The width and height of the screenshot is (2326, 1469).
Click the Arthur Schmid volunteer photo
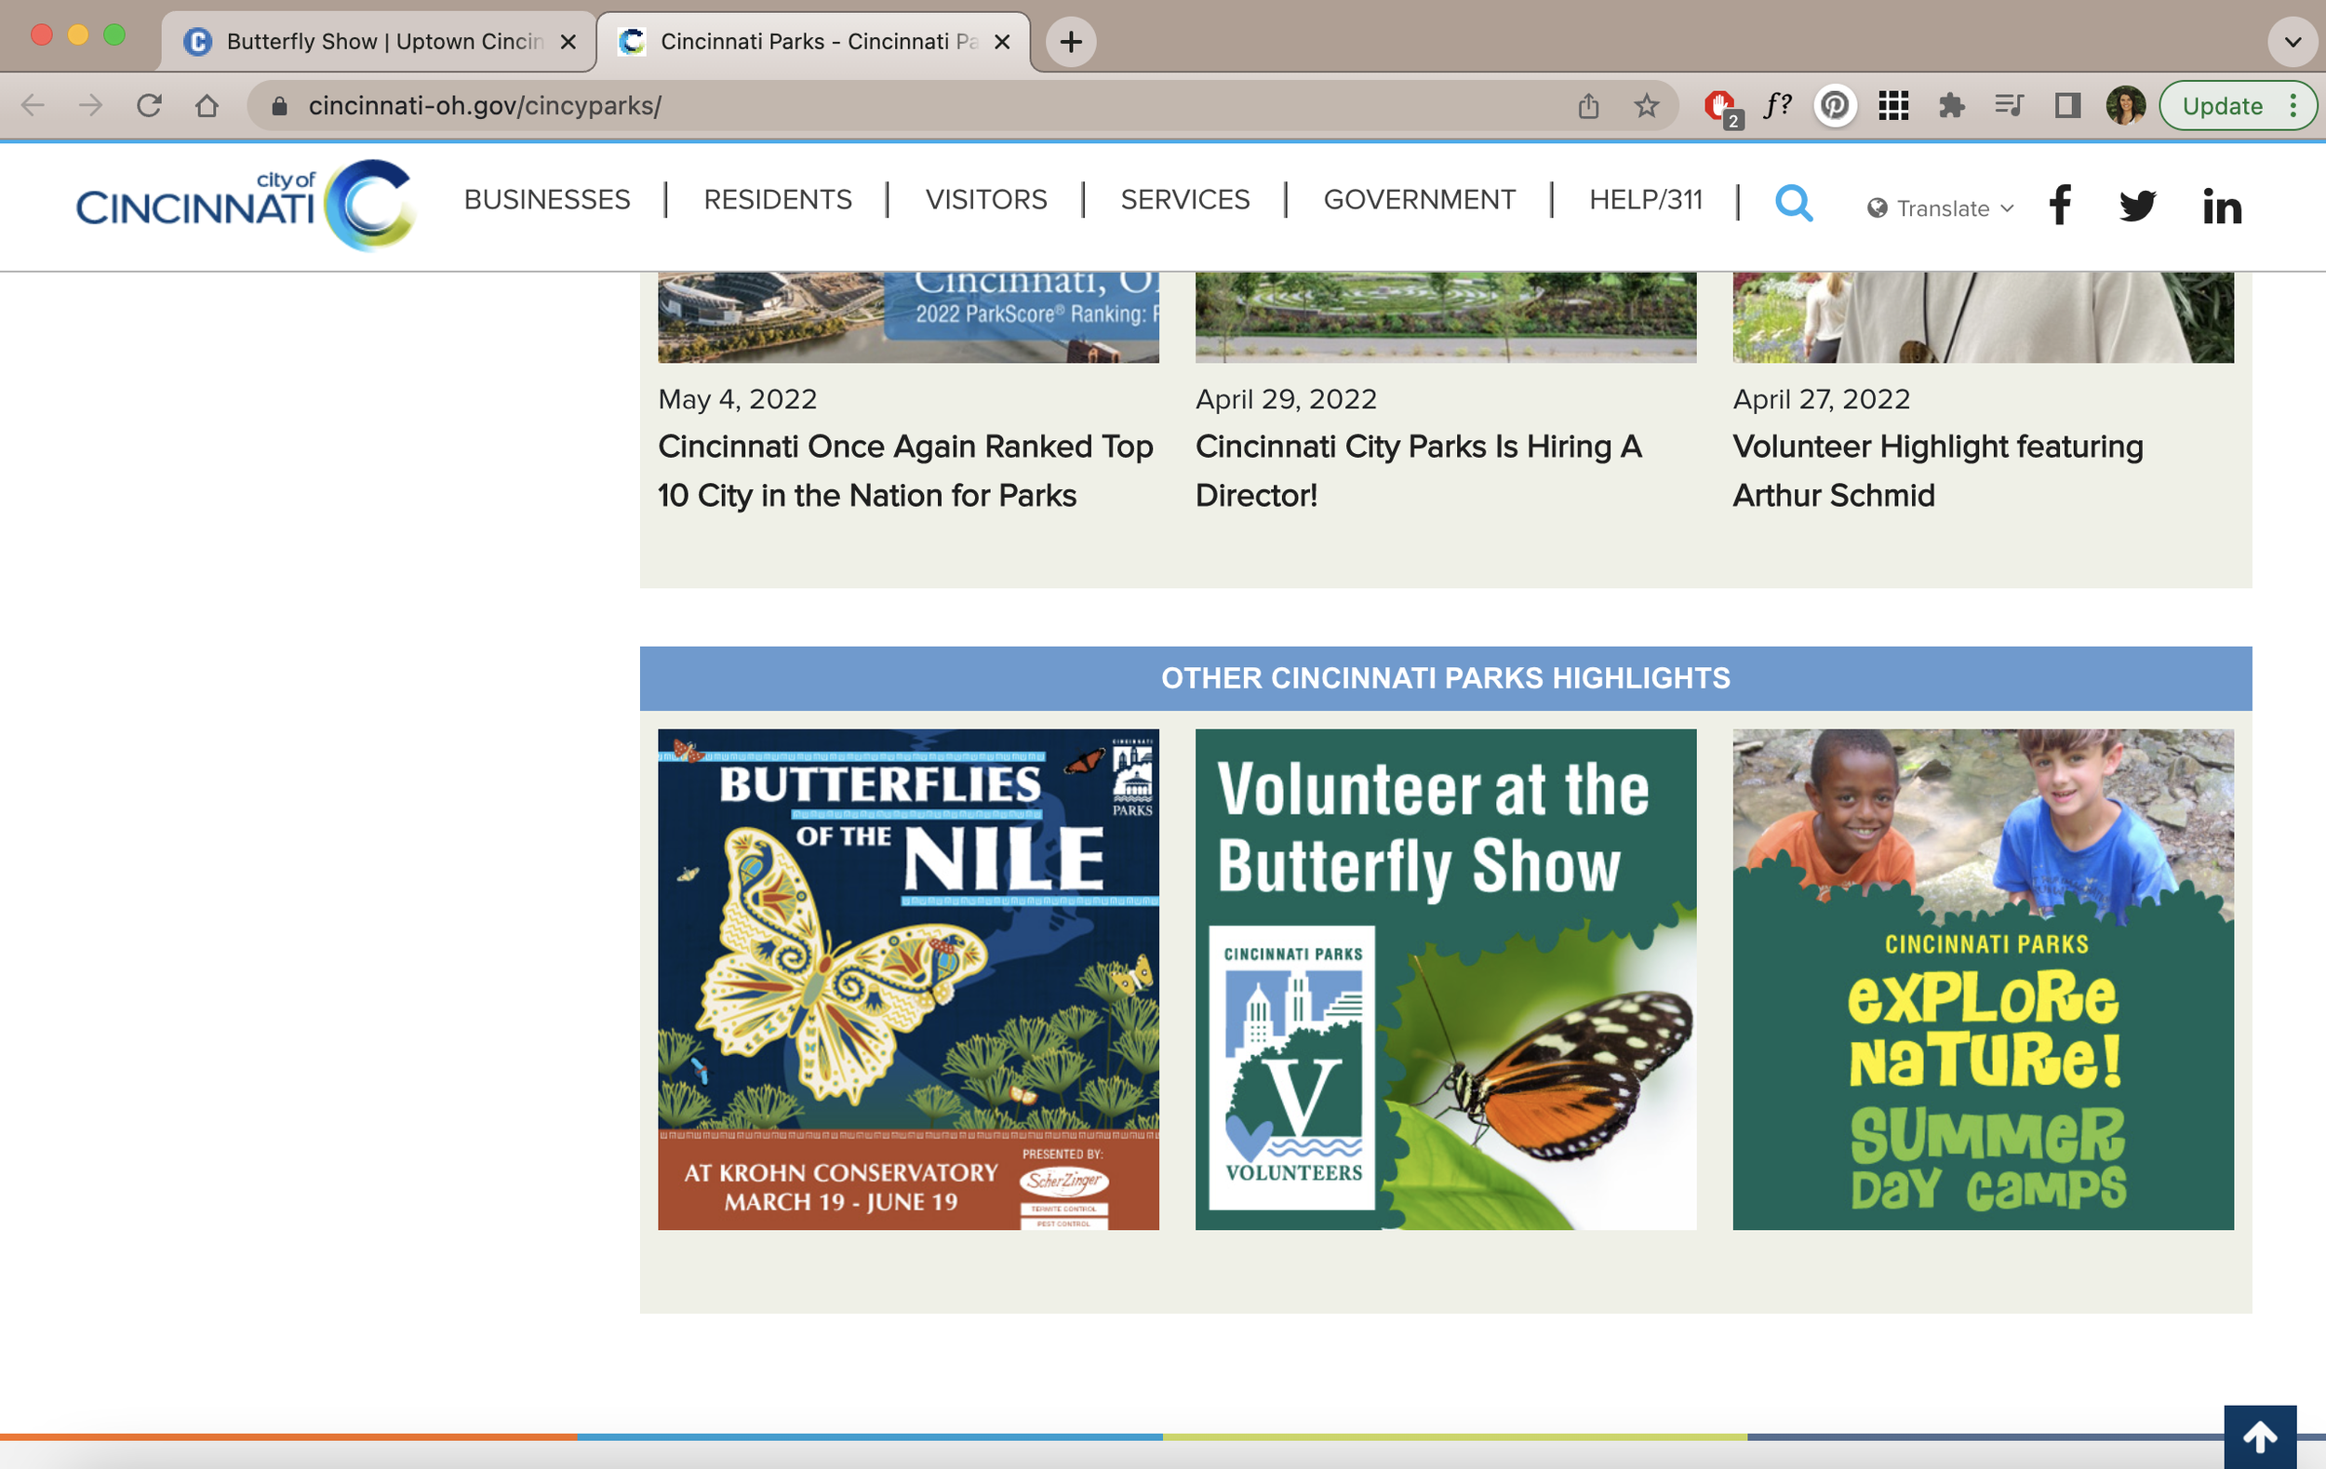coord(1983,318)
